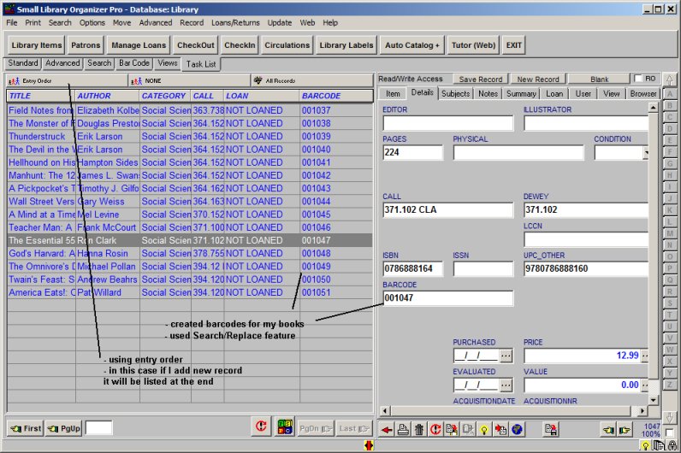681x453 pixels.
Task: Open the CONDITION dropdown arrow
Action: click(x=646, y=152)
